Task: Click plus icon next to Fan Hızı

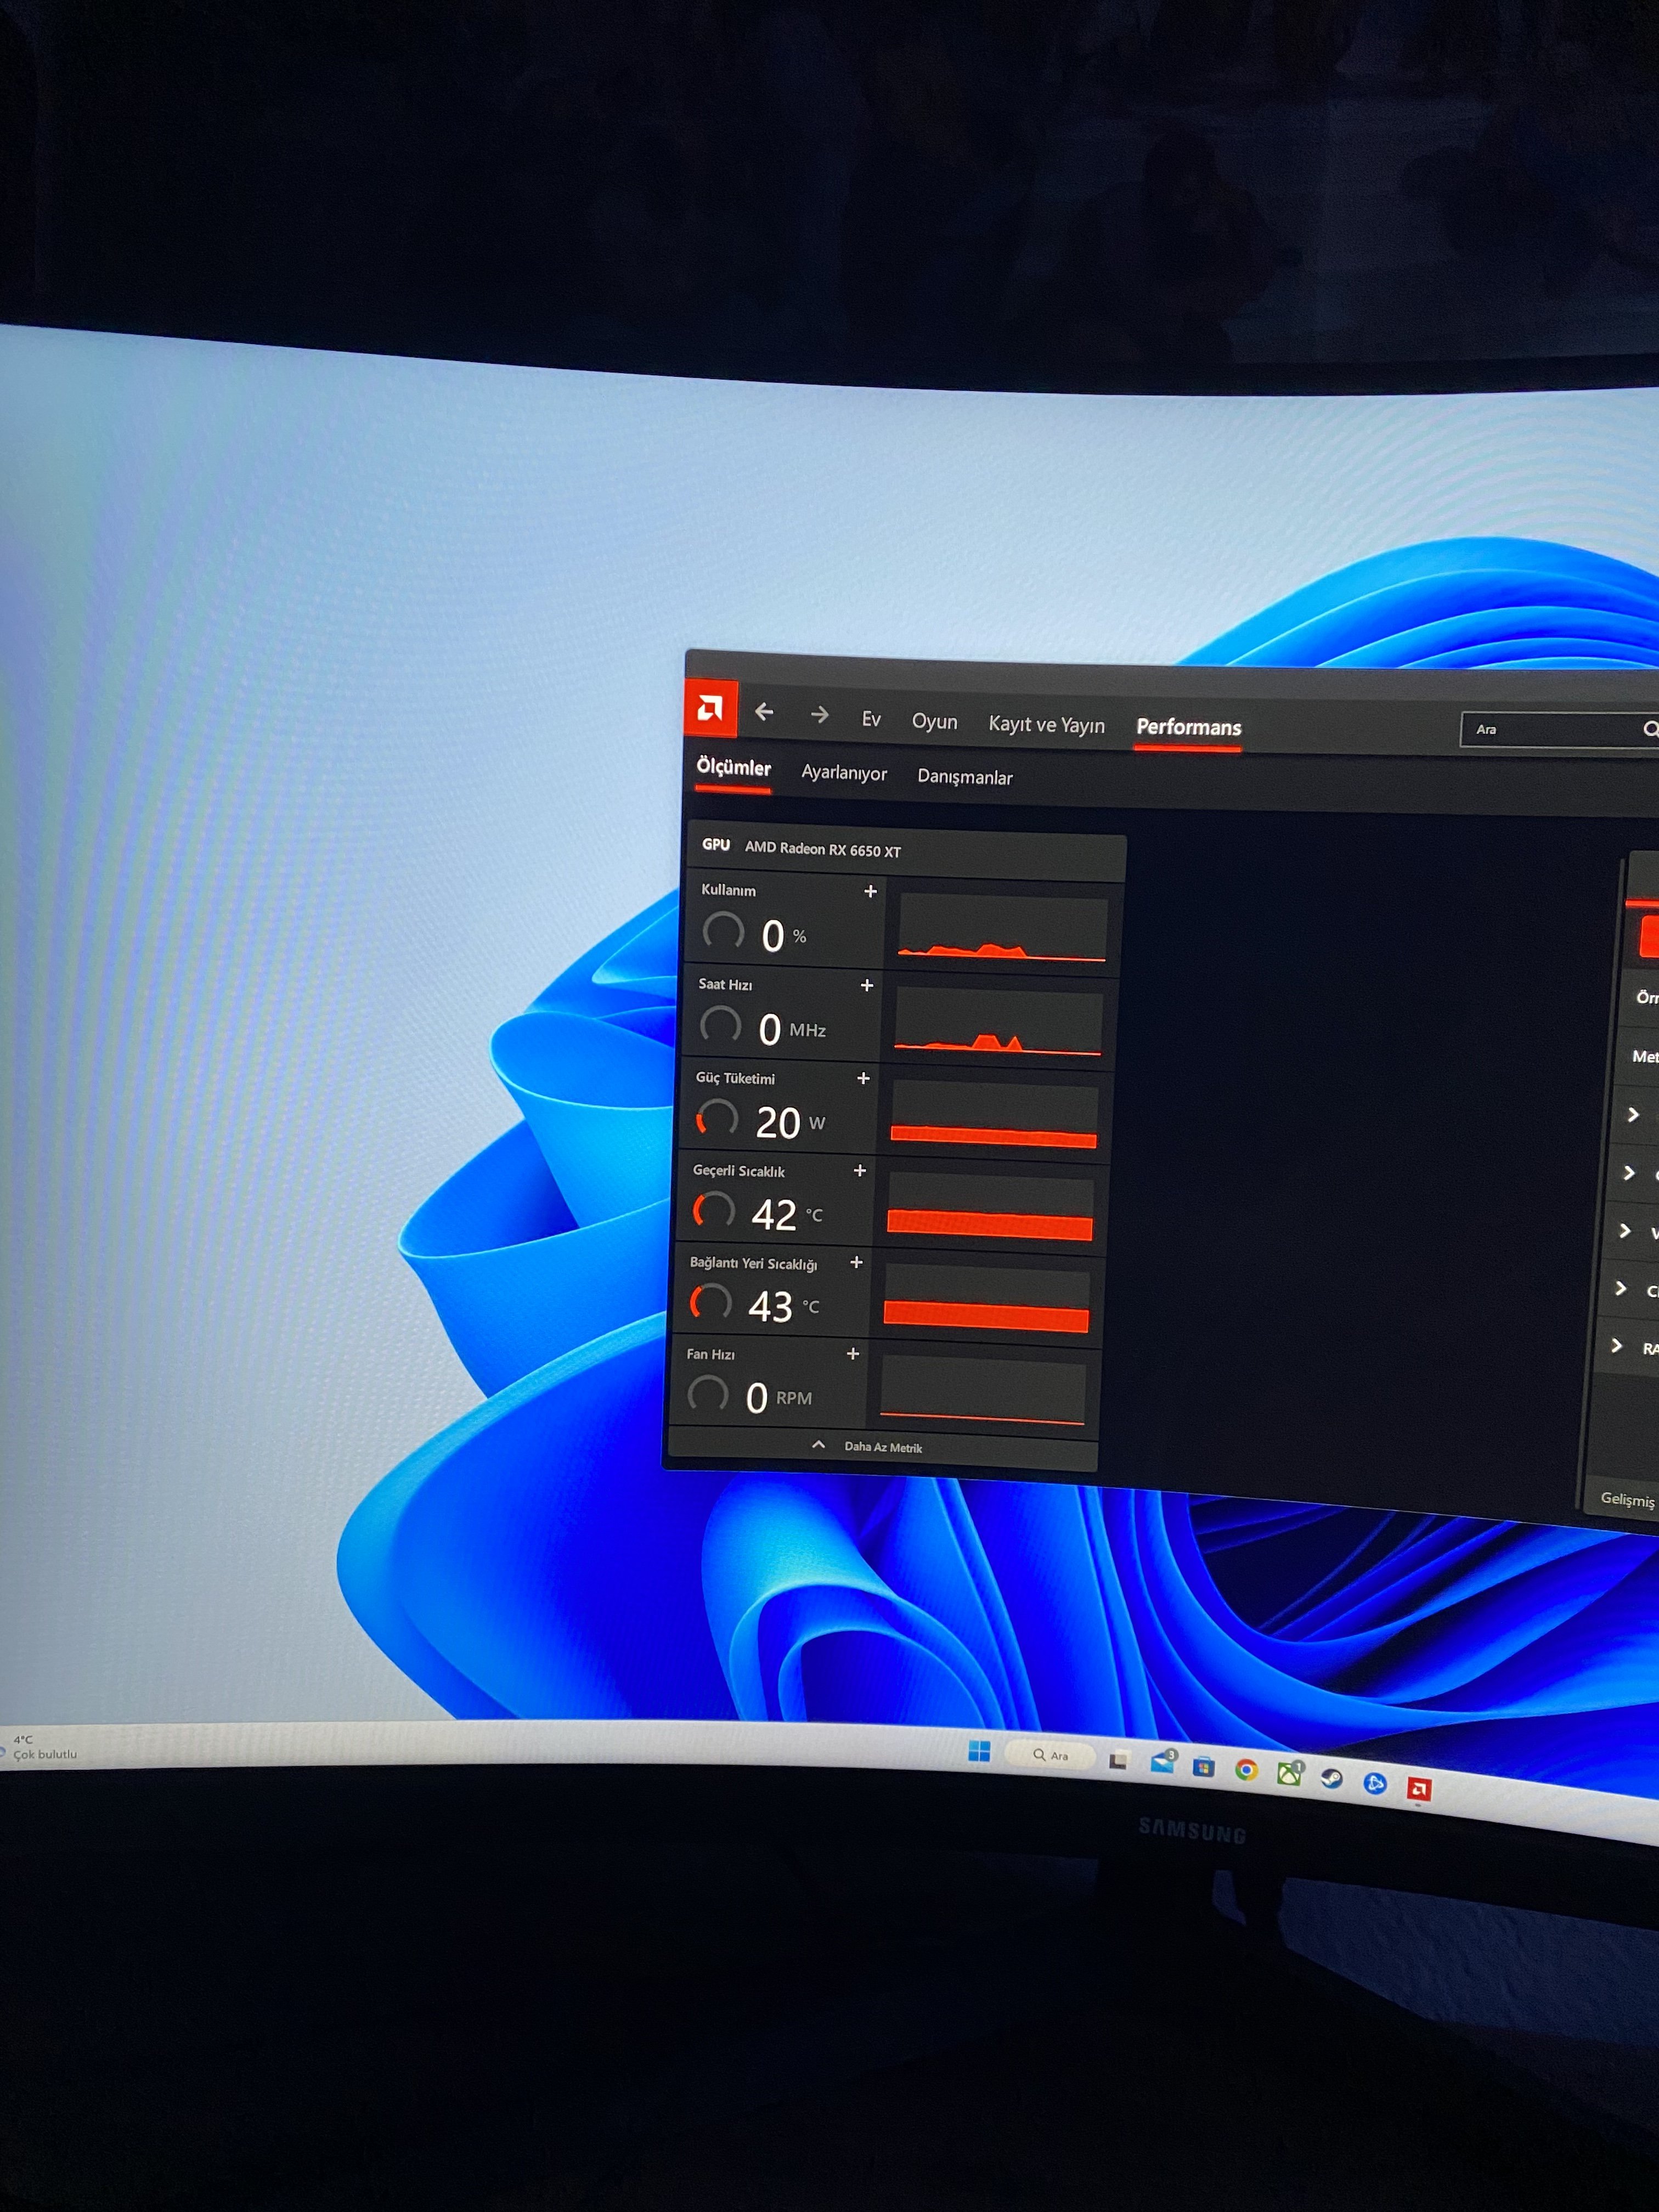Action: click(x=853, y=1354)
